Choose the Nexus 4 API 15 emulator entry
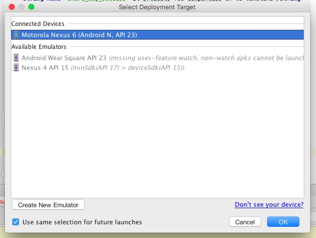316x238 pixels. click(x=45, y=67)
